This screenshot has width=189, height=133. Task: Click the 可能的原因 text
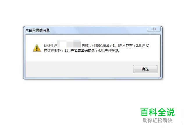click(101, 46)
